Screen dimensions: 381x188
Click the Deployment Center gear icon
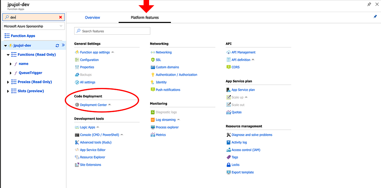pyautogui.click(x=77, y=105)
